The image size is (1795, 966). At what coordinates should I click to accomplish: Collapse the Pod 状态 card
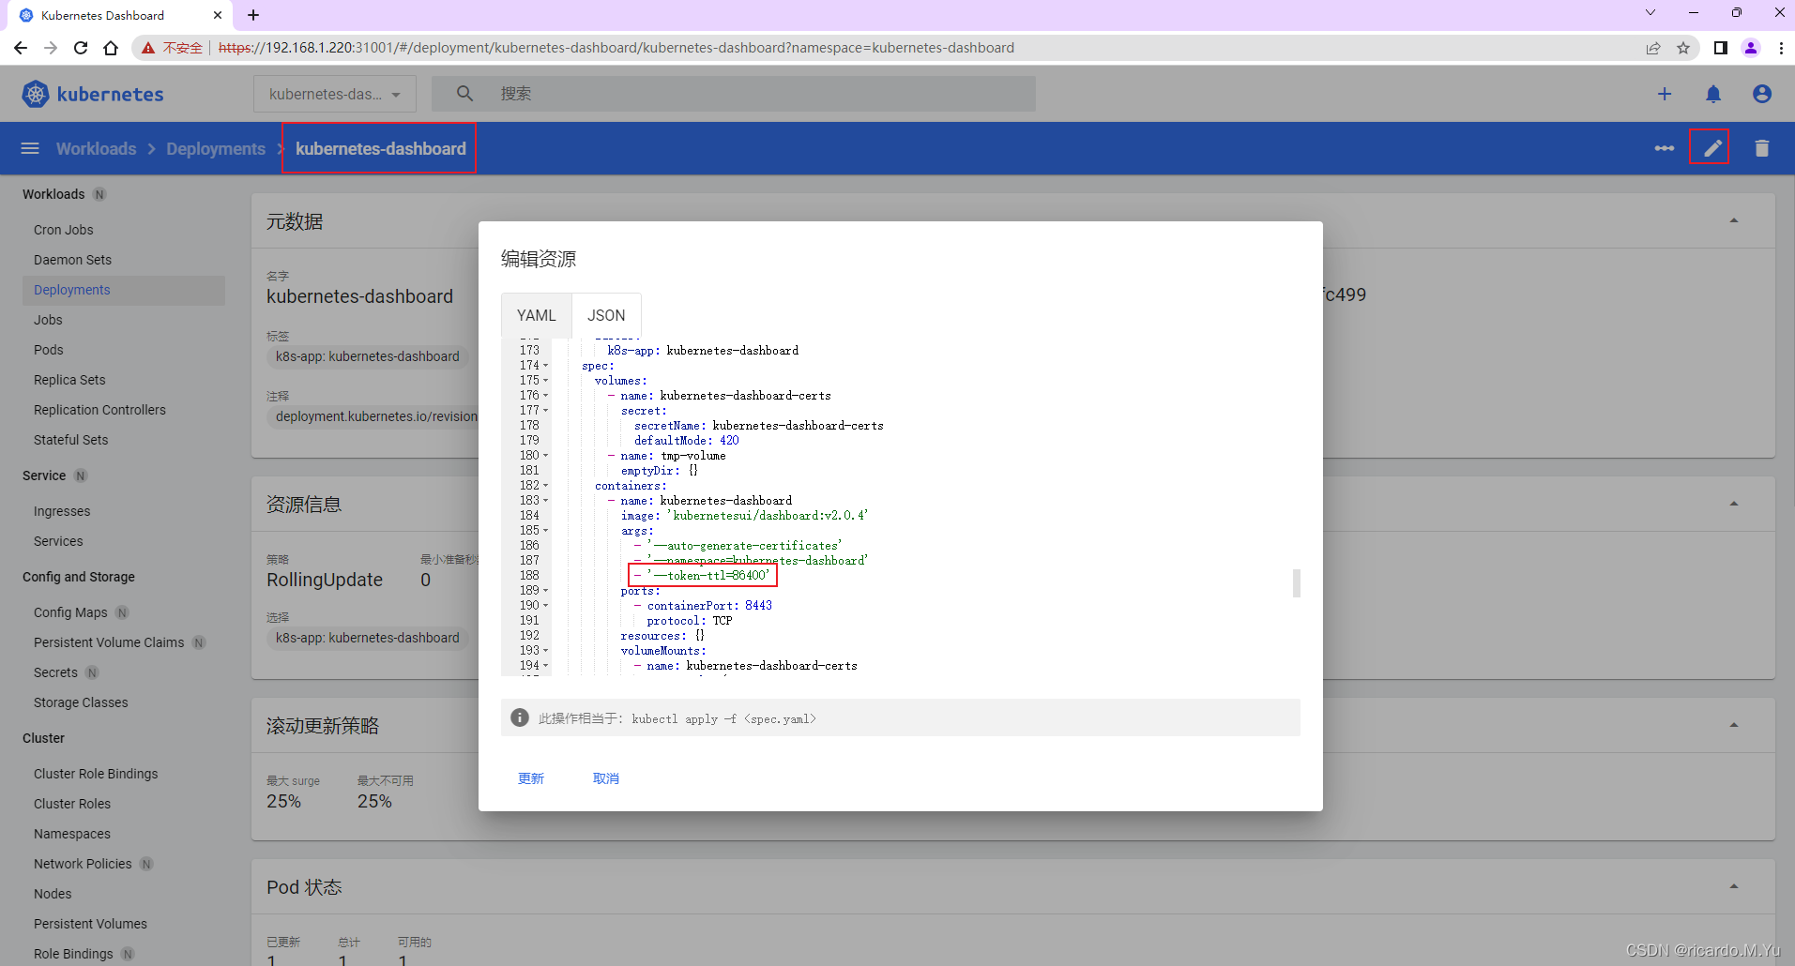(x=1734, y=886)
